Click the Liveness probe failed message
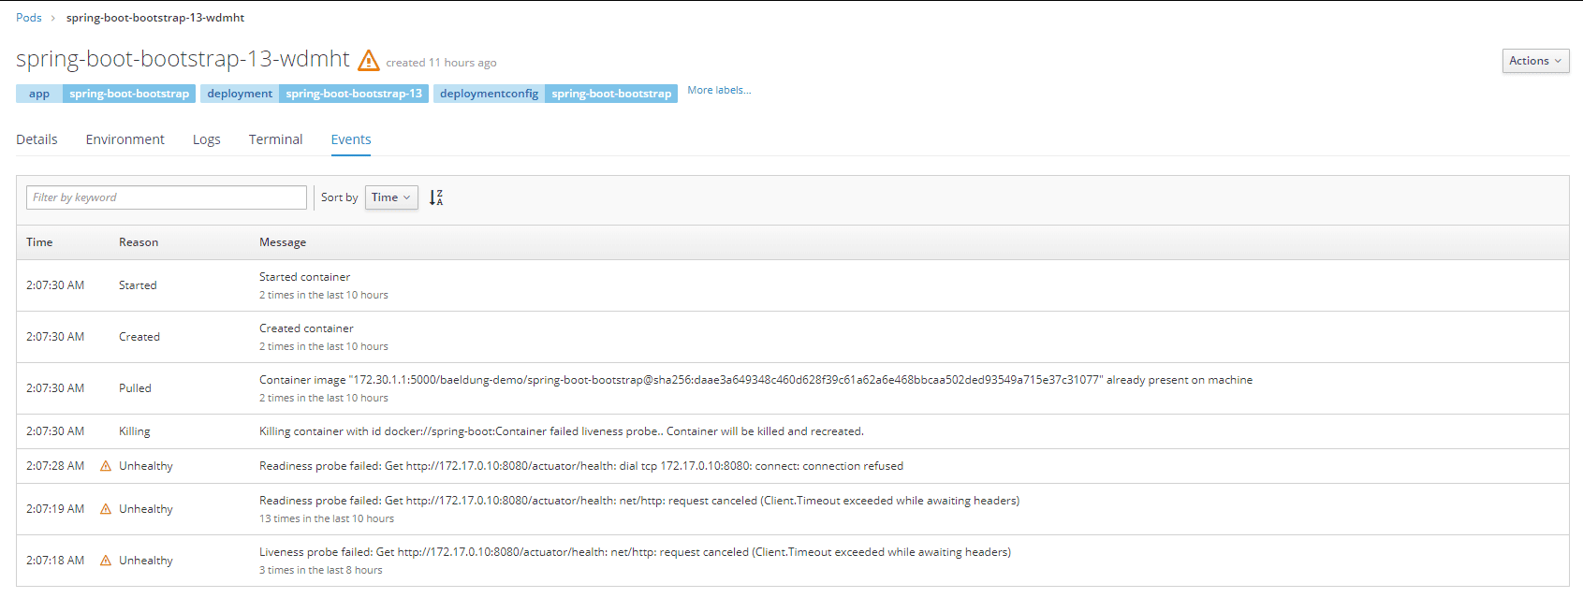 tap(635, 552)
